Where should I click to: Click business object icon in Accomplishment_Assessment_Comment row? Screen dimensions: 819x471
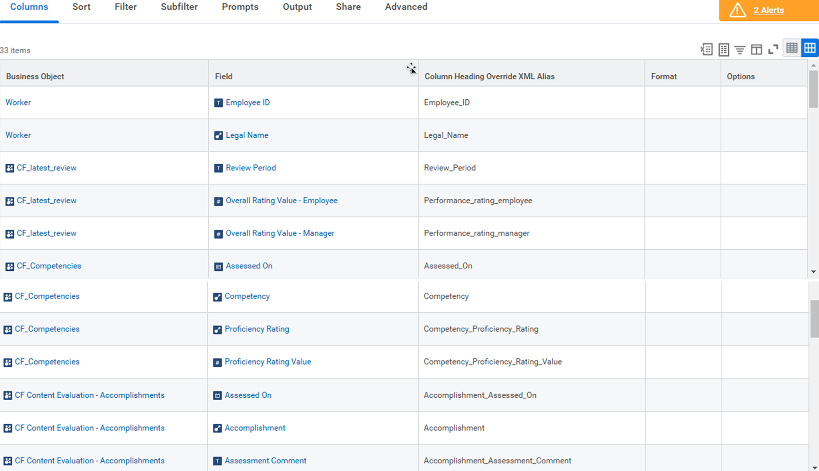8,461
